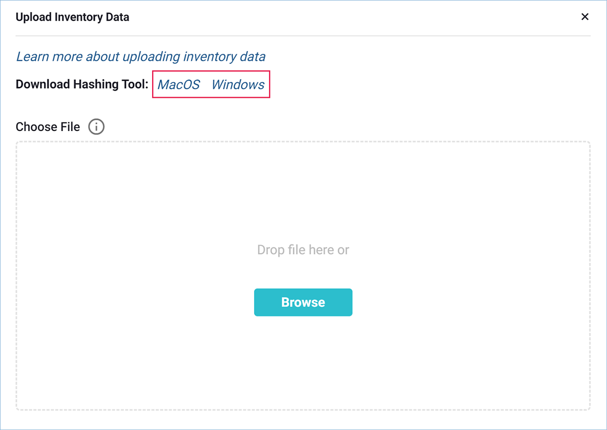The image size is (607, 430).
Task: Select the Windows link in the highlighted box
Action: [238, 84]
